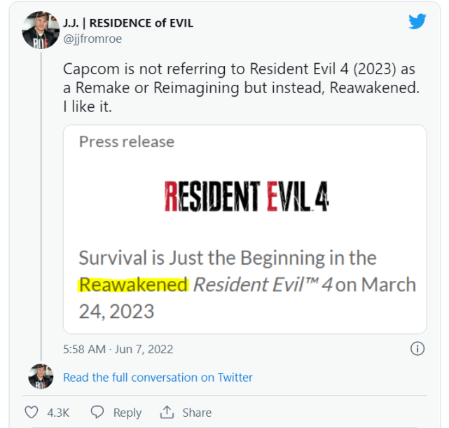Image resolution: width=449 pixels, height=428 pixels.
Task: Open J.J. | RESIDENCE of EVIL profile name
Action: 128,23
